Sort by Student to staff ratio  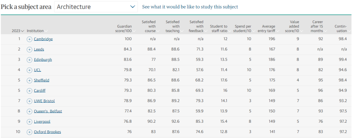pos(219,29)
